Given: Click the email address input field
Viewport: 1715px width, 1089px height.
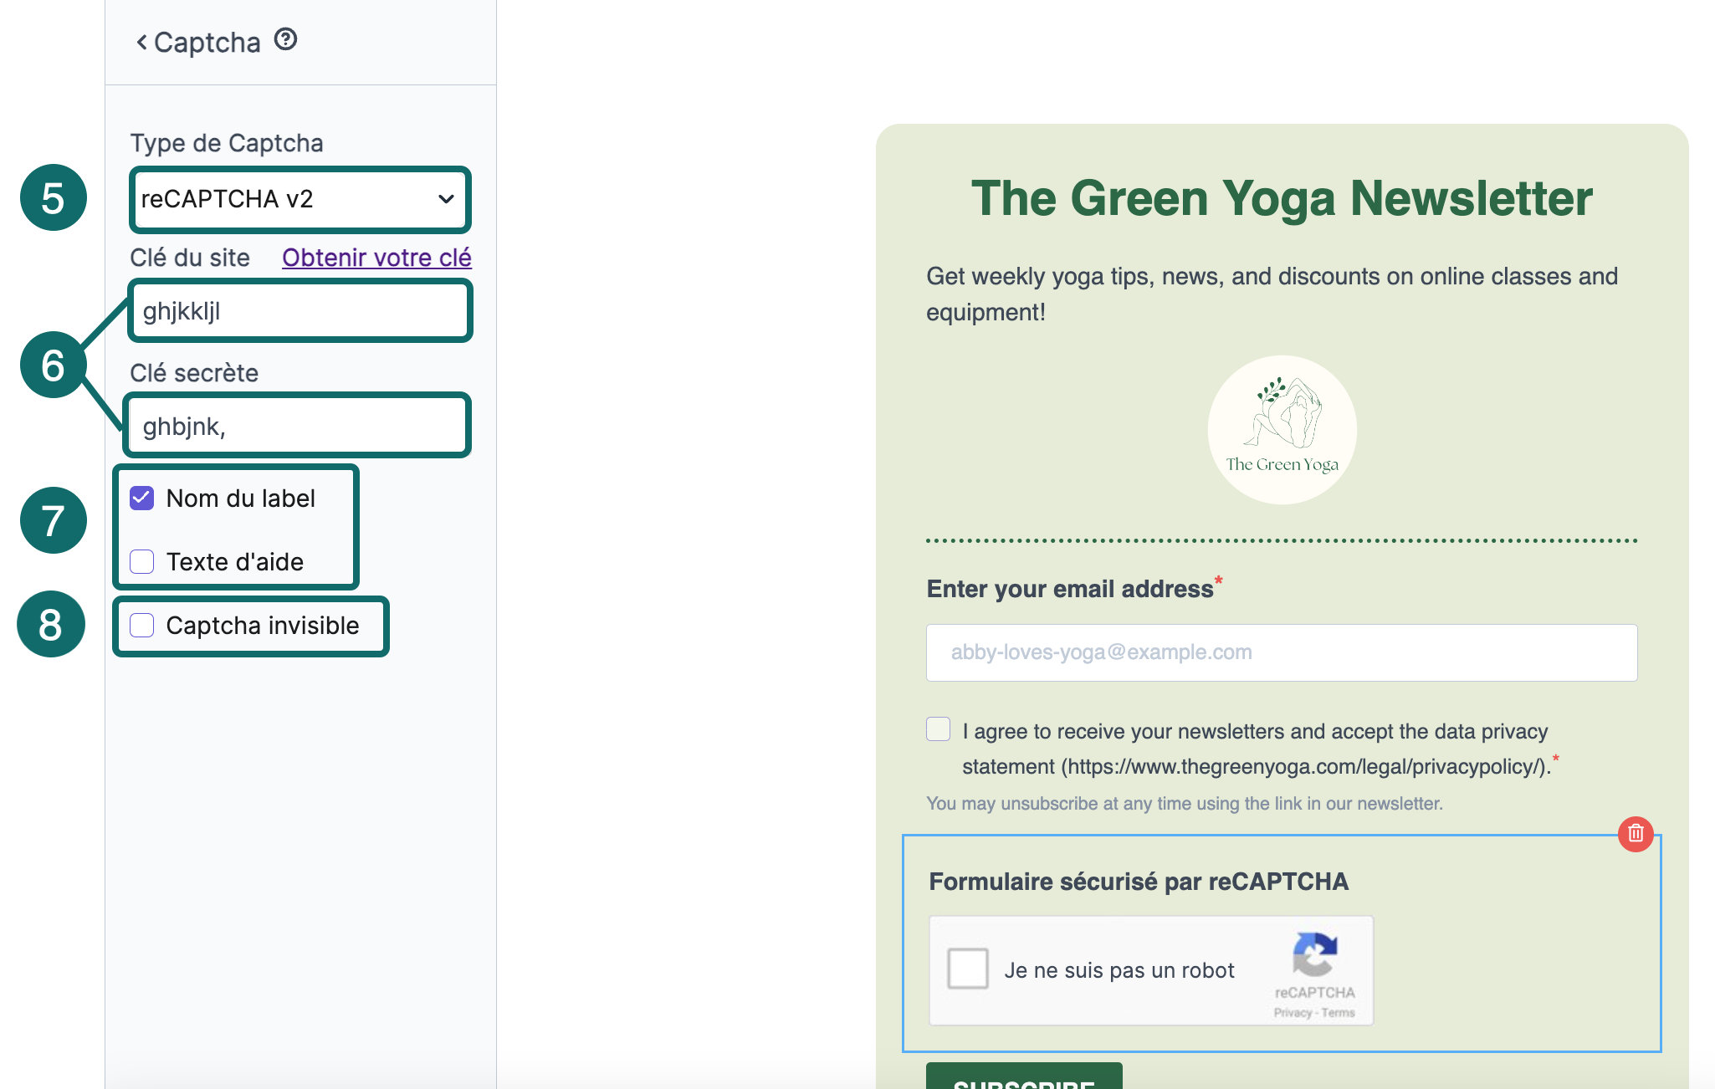Looking at the screenshot, I should point(1282,652).
